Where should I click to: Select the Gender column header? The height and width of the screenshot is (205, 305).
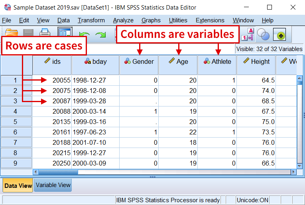139,65
